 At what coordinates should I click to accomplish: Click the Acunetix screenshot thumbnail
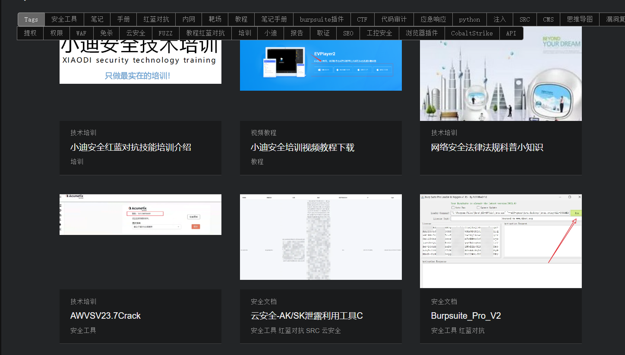[x=140, y=215]
